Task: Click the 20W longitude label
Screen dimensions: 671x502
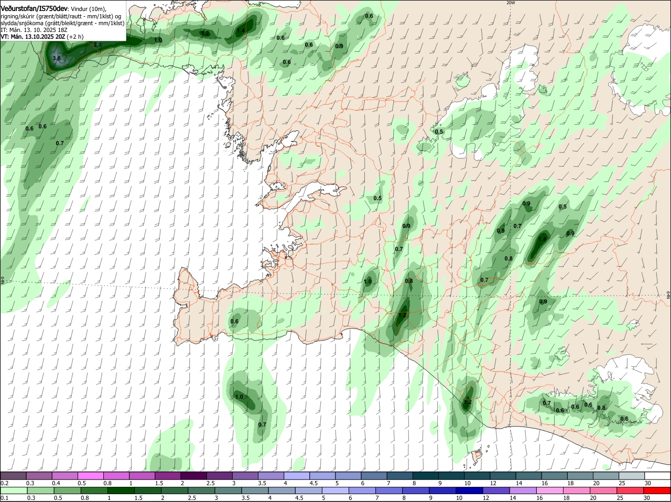Action: pos(511,3)
